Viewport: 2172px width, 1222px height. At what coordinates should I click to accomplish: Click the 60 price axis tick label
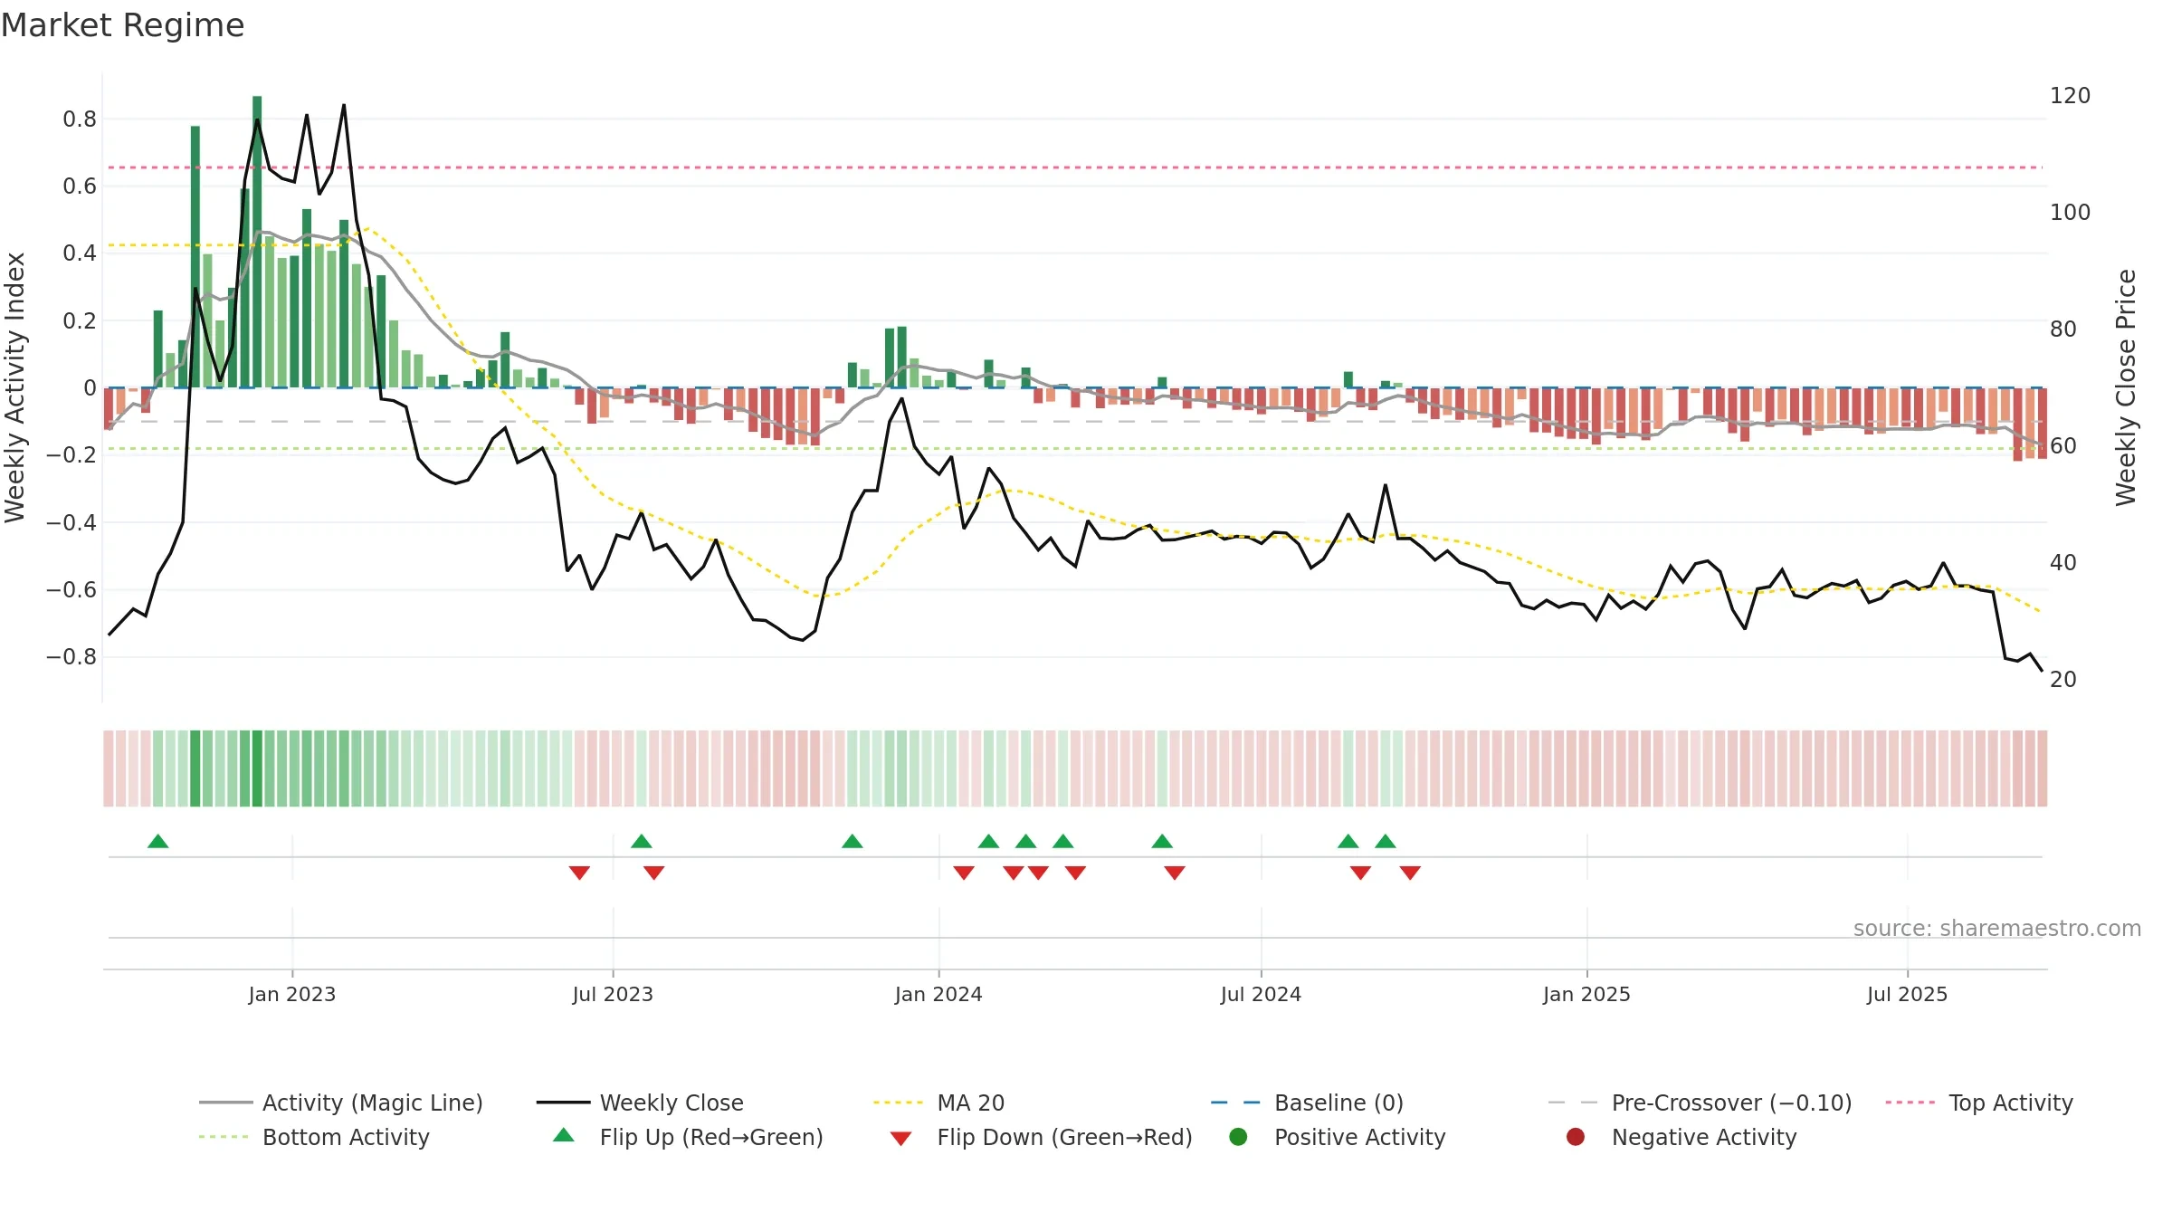[2063, 446]
